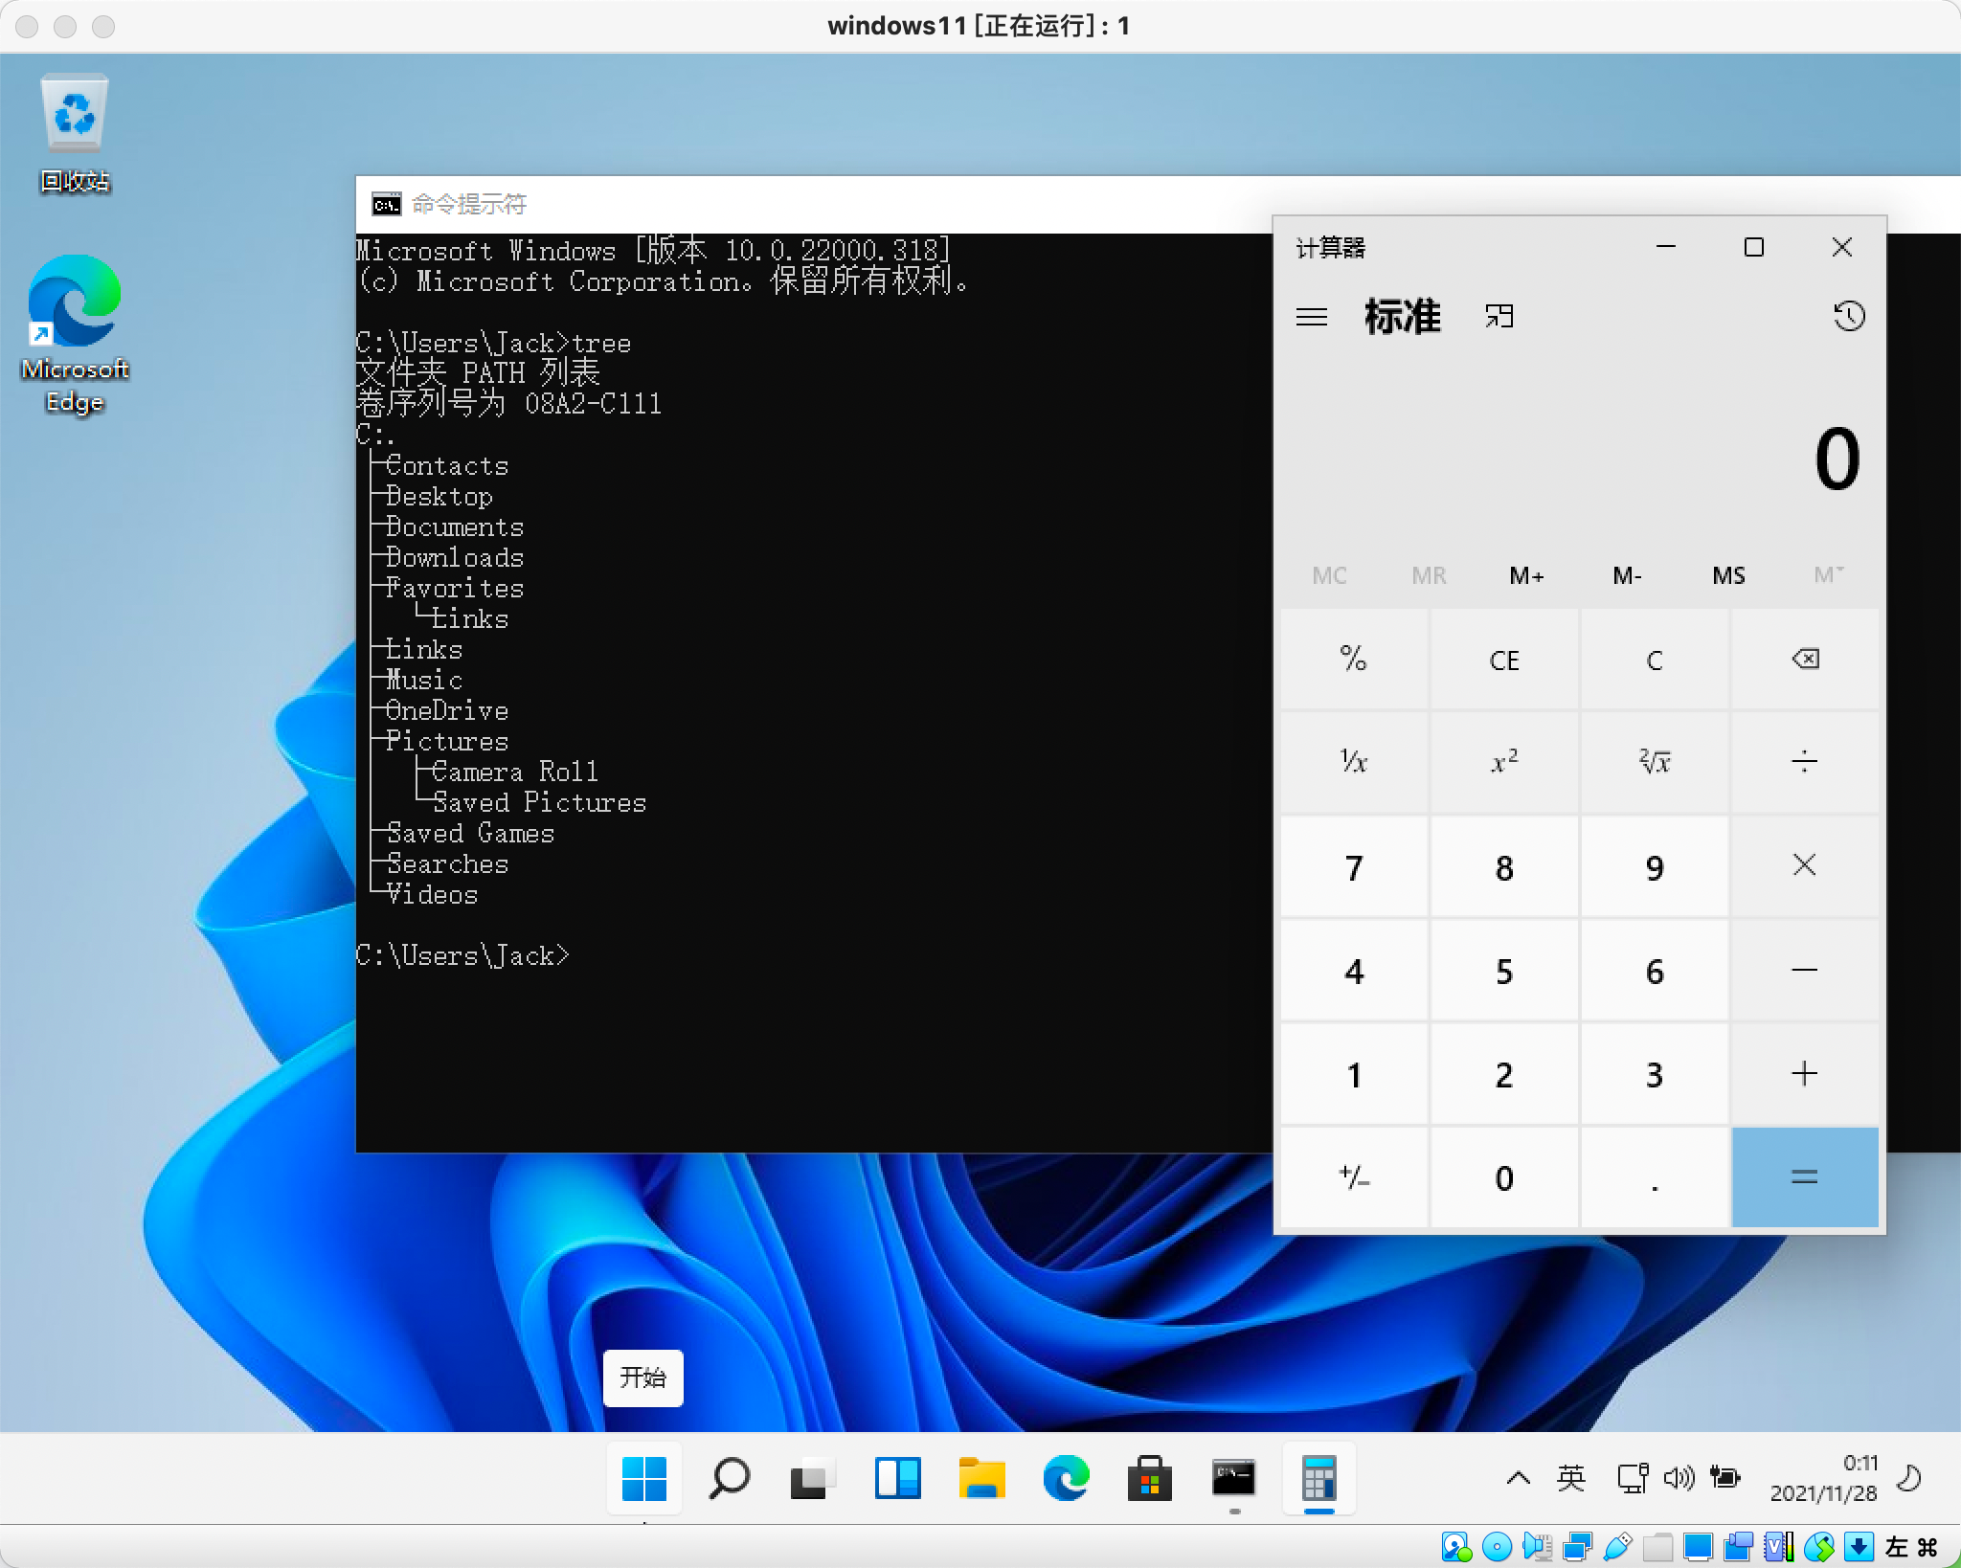Image resolution: width=1961 pixels, height=1568 pixels.
Task: Click digit 6 on Calculator keypad
Action: [1655, 971]
